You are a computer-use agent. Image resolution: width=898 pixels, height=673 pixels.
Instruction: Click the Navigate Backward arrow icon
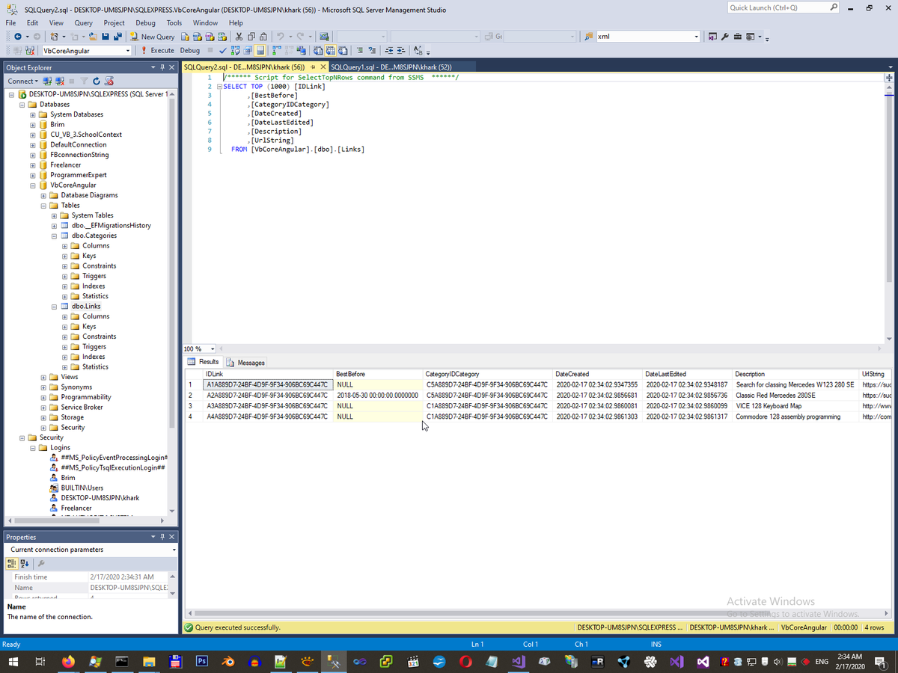click(17, 37)
